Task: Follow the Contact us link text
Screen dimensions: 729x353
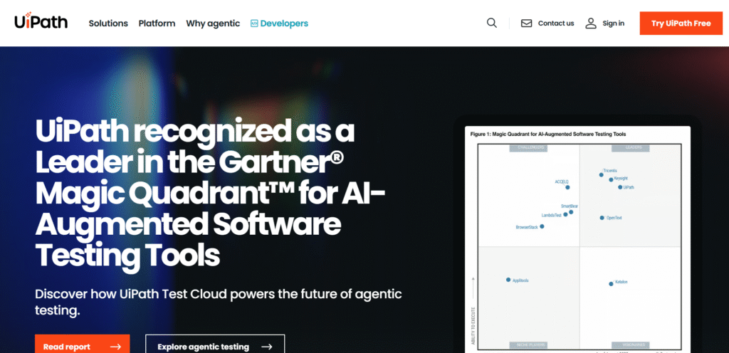Action: point(556,23)
